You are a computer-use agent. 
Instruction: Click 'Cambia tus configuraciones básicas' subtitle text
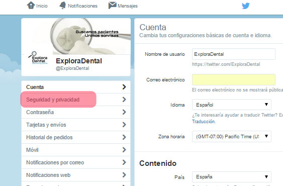tap(206, 35)
